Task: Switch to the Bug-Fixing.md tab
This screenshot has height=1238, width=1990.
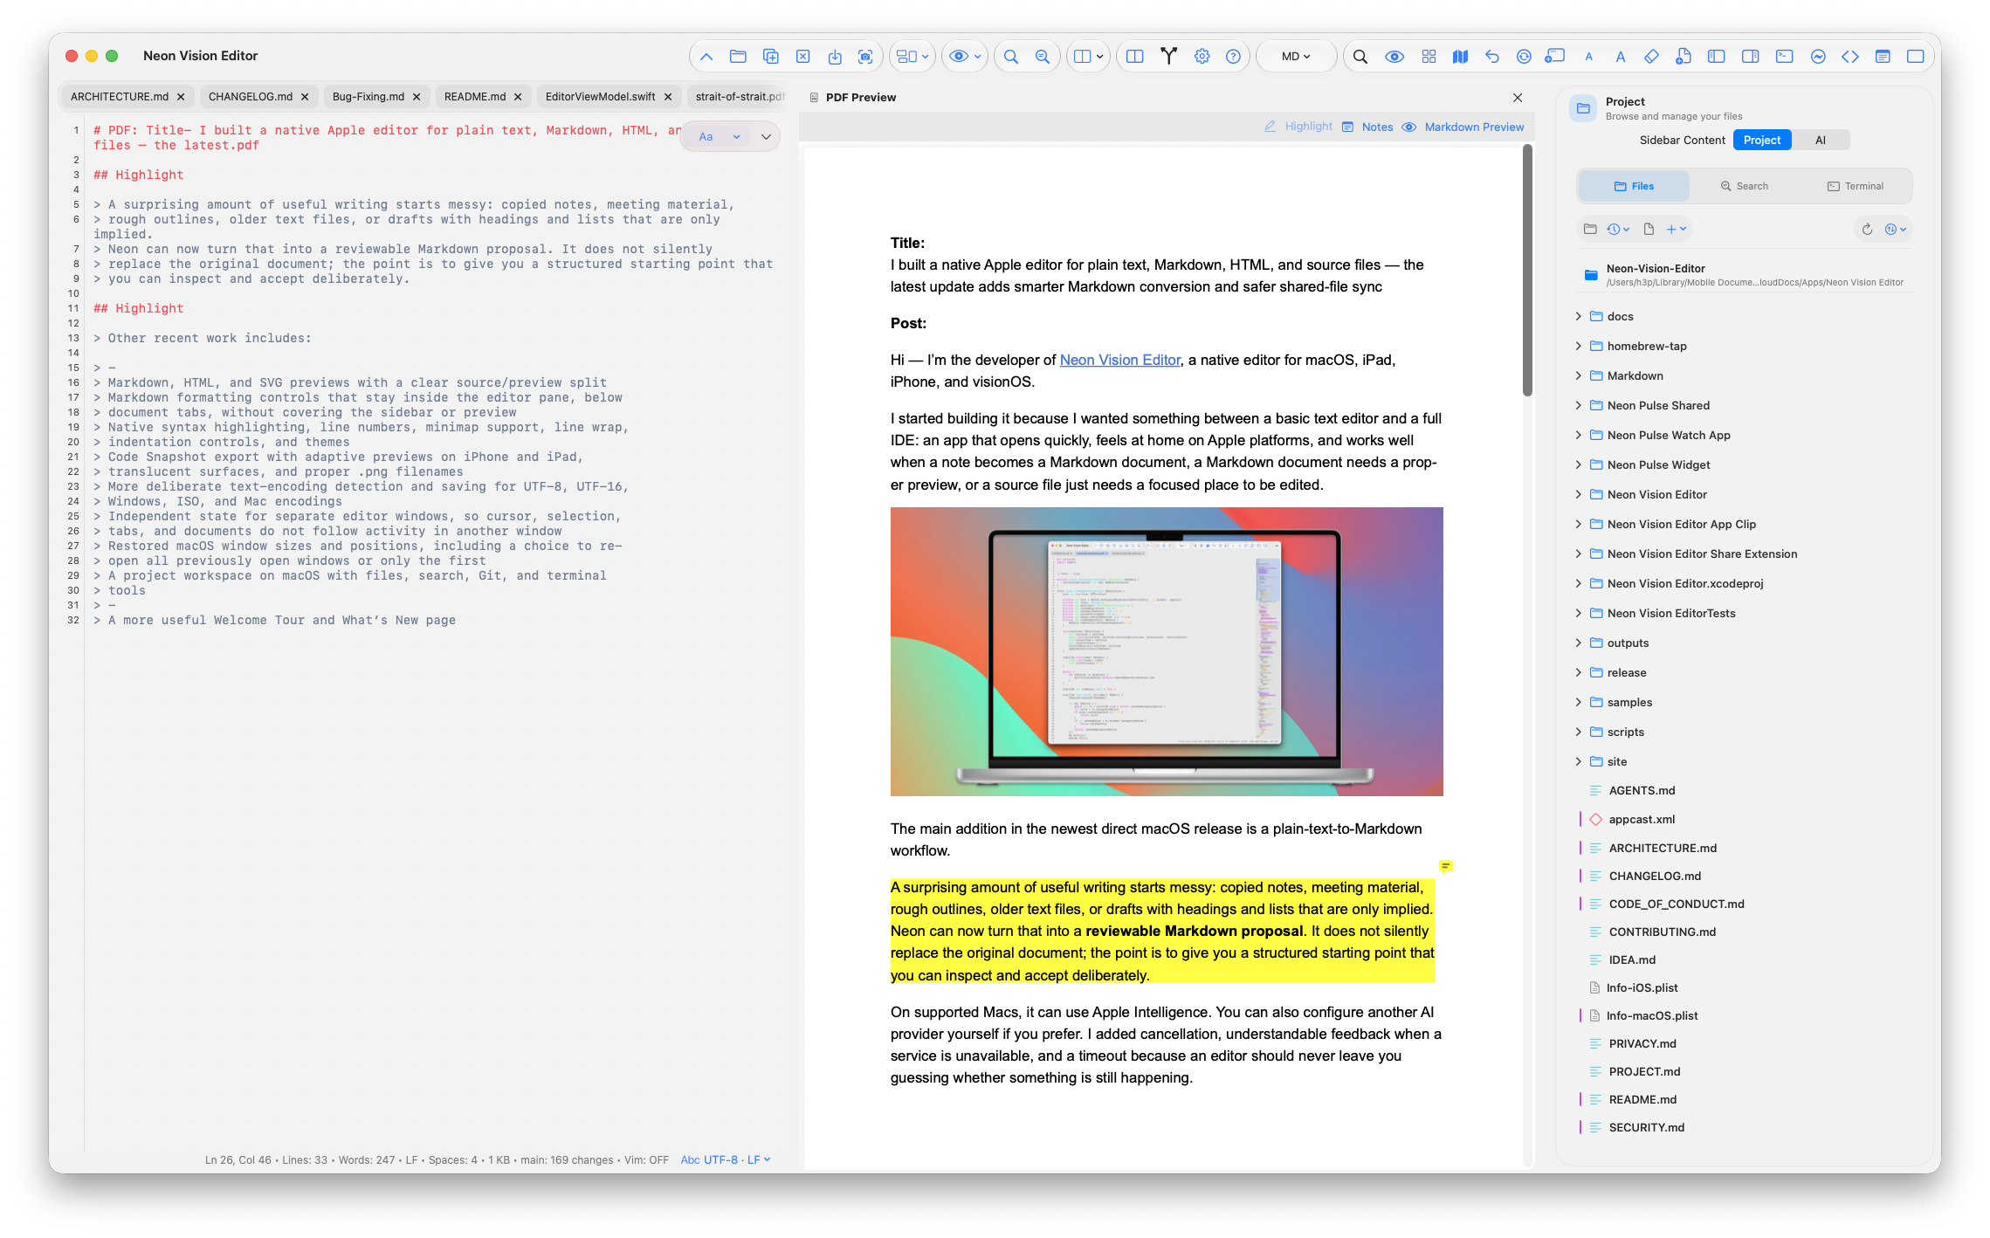Action: 368,97
